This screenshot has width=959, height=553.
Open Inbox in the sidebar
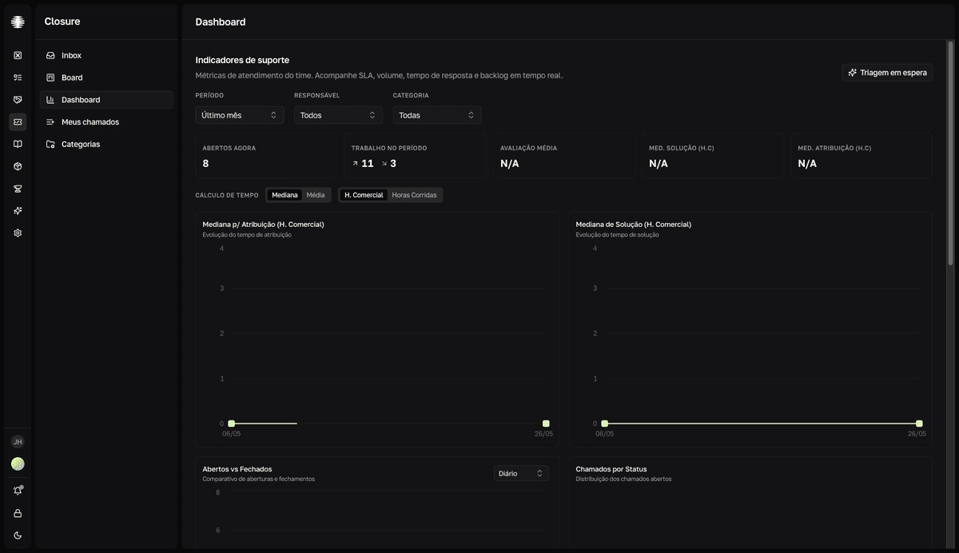click(x=106, y=55)
